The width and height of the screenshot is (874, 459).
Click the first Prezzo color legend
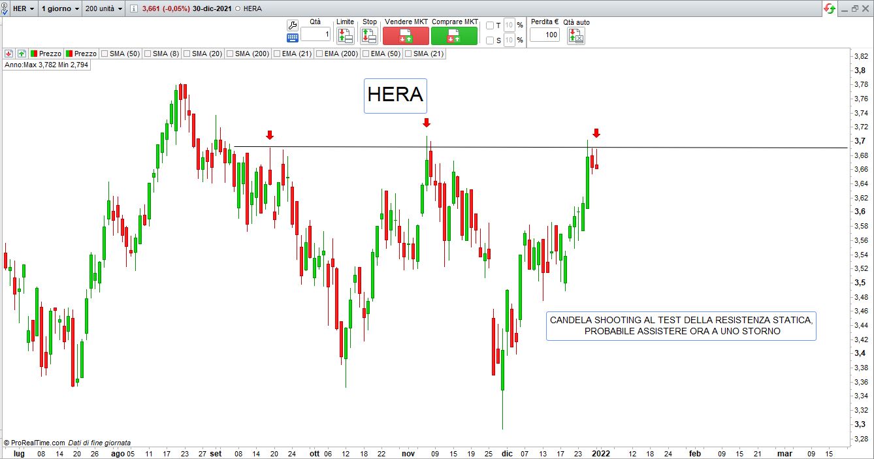click(x=46, y=54)
